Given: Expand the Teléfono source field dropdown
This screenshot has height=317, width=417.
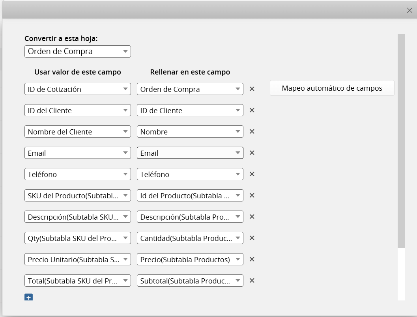Looking at the screenshot, I should point(77,174).
